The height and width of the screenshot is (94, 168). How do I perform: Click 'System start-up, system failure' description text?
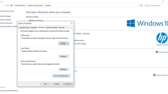(x=40, y=64)
